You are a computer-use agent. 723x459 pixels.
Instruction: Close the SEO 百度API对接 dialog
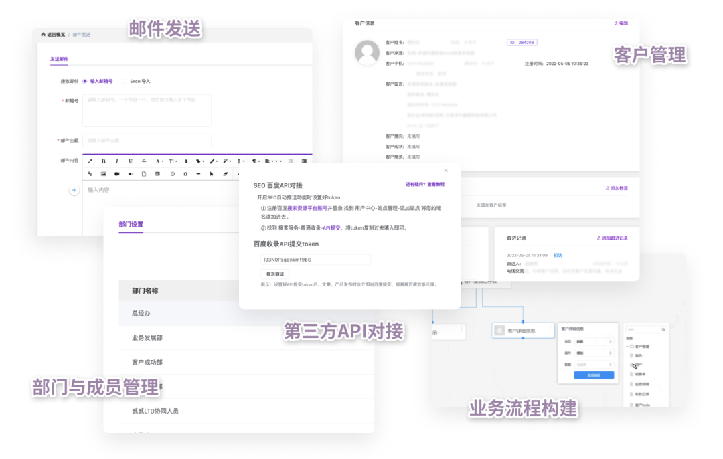tap(446, 171)
